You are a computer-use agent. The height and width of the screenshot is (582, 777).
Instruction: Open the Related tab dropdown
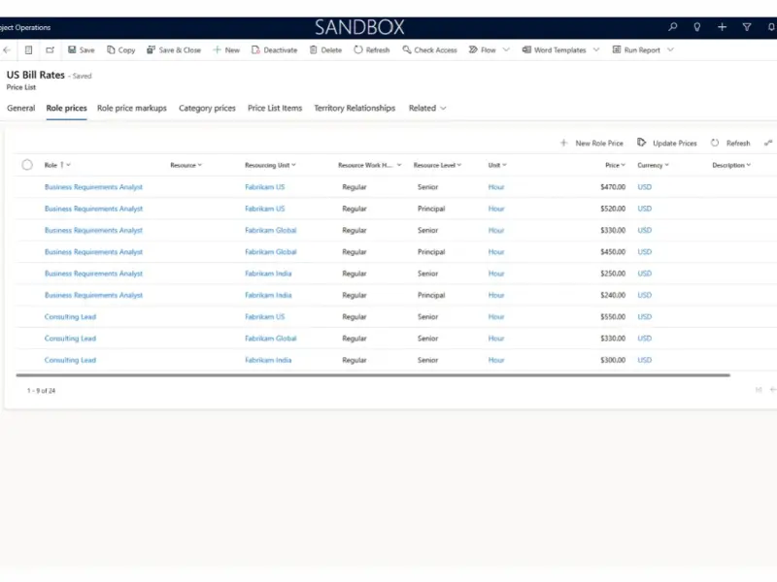443,109
